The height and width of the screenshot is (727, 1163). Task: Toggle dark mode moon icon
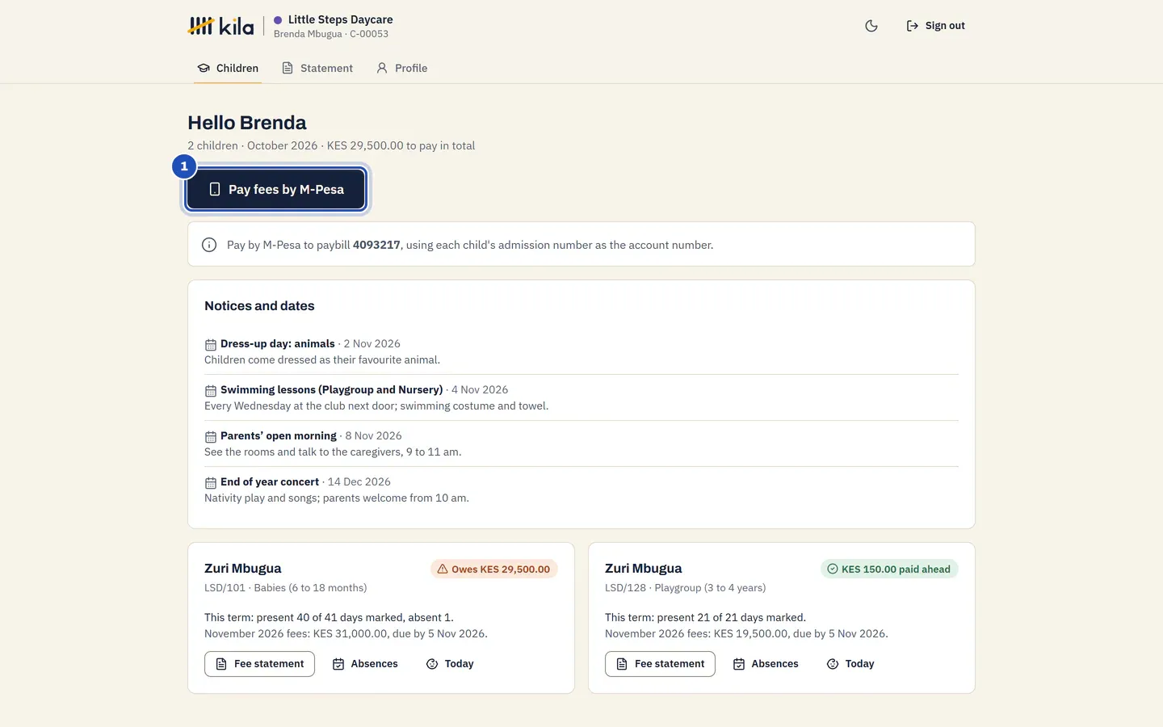coord(871,26)
